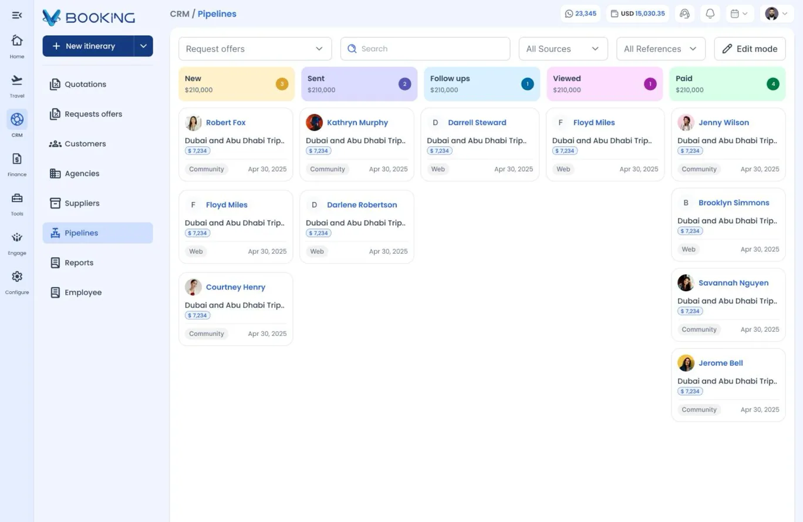This screenshot has height=522, width=803.
Task: Click the Edit mode button
Action: pyautogui.click(x=750, y=49)
